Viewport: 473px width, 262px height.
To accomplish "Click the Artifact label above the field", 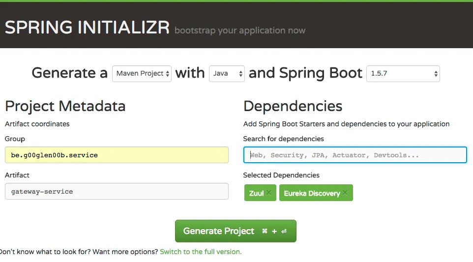I will pyautogui.click(x=17, y=175).
